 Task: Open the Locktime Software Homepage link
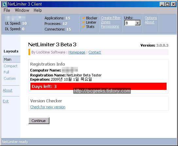click(77, 52)
